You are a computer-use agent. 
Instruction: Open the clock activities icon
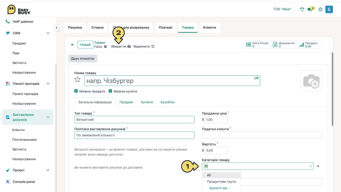320,9
